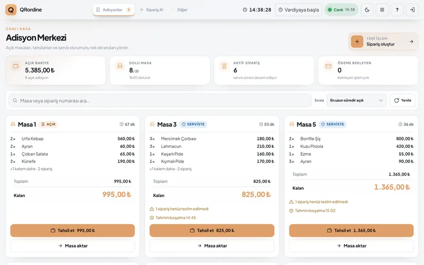This screenshot has height=265, width=424.
Task: Click the orange plus icon in Yeni İşlem
Action: point(357,42)
